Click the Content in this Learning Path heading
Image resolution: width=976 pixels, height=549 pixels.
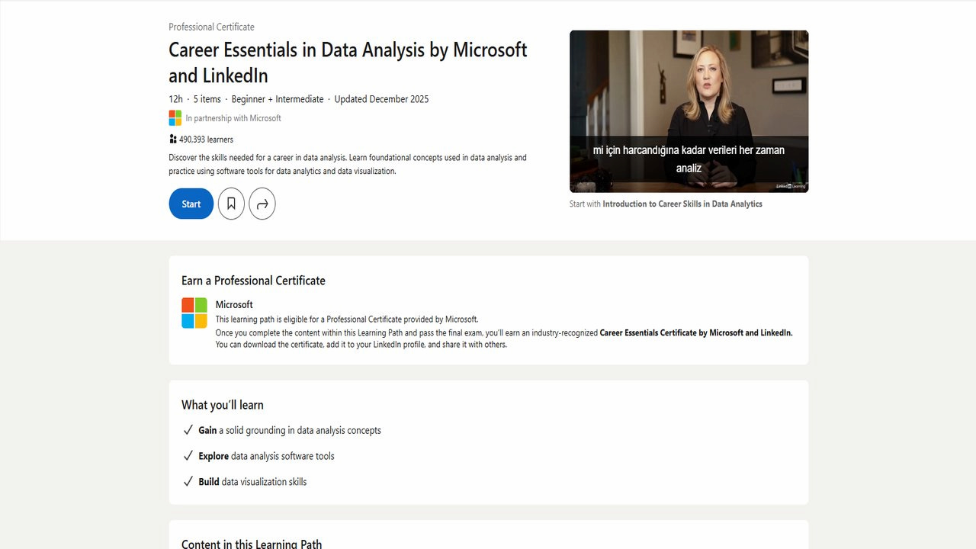[x=252, y=544]
